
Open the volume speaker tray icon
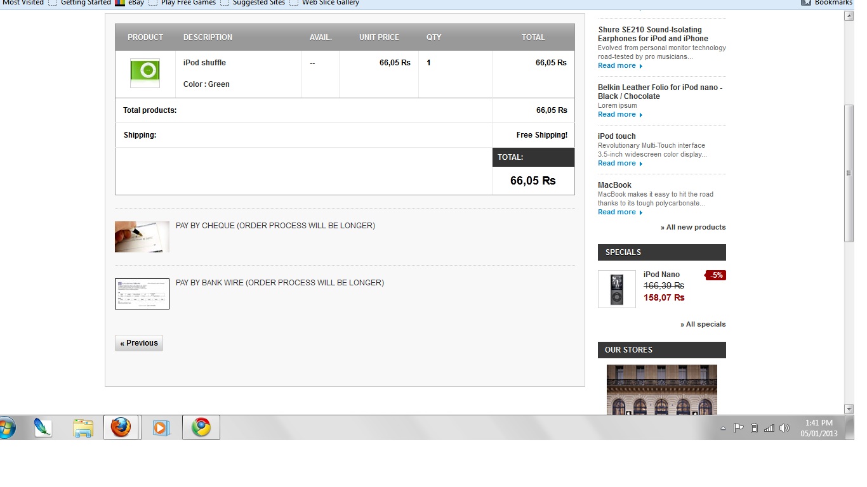coord(784,428)
